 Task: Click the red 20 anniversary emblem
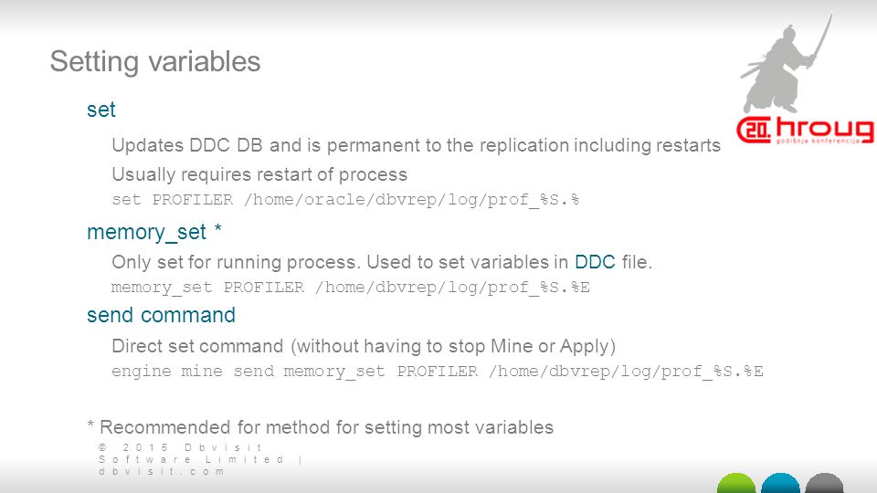754,131
